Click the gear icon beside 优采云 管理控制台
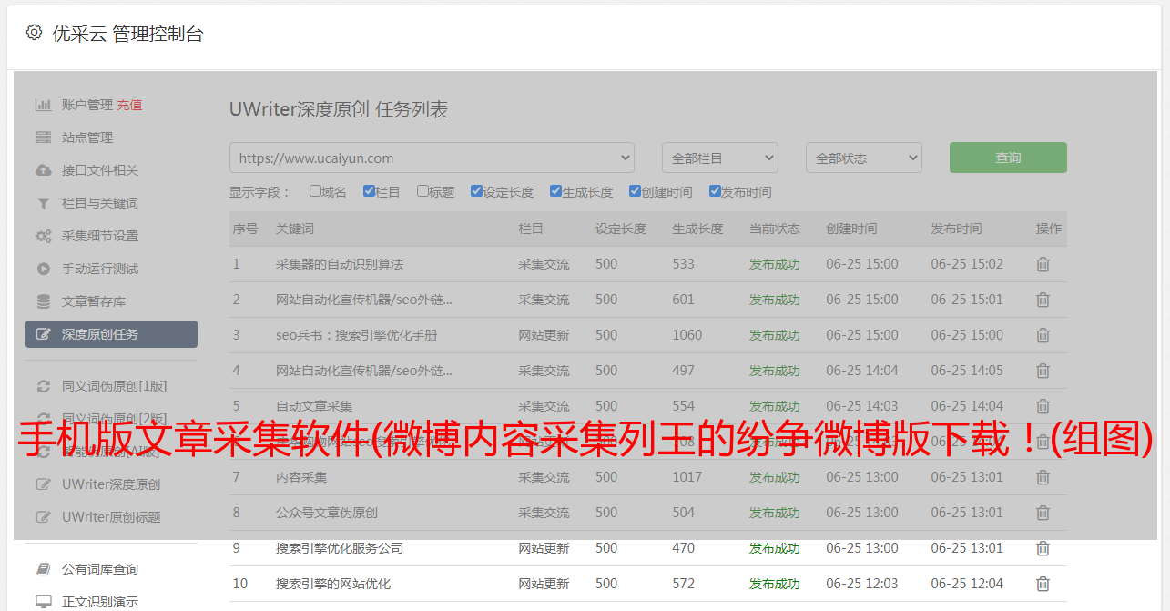1170x611 pixels. 34,33
